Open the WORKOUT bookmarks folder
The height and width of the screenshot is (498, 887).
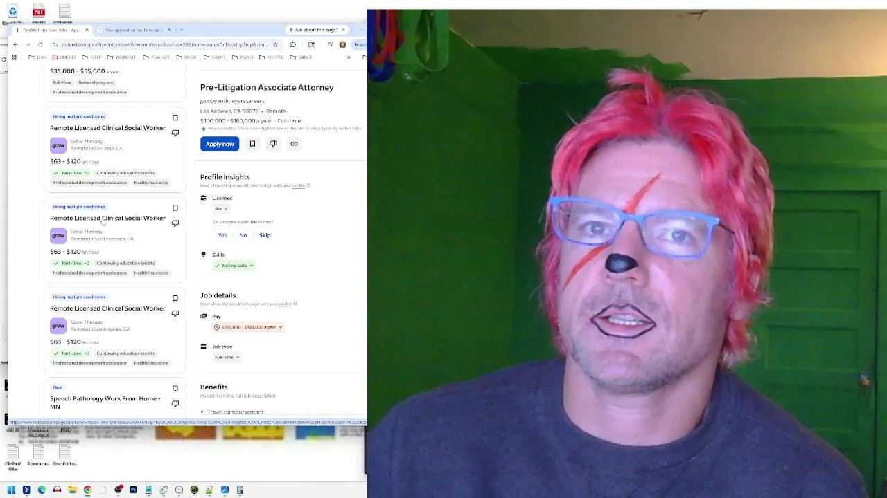[121, 57]
